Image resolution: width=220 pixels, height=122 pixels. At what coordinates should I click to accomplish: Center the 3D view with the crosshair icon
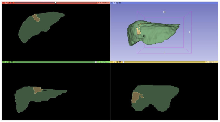point(117,3)
